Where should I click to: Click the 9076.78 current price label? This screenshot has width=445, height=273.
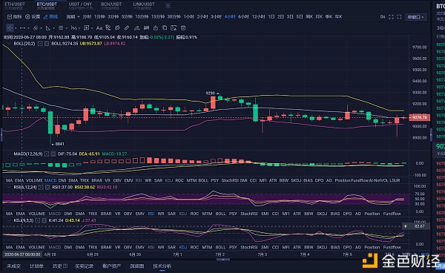click(x=420, y=117)
